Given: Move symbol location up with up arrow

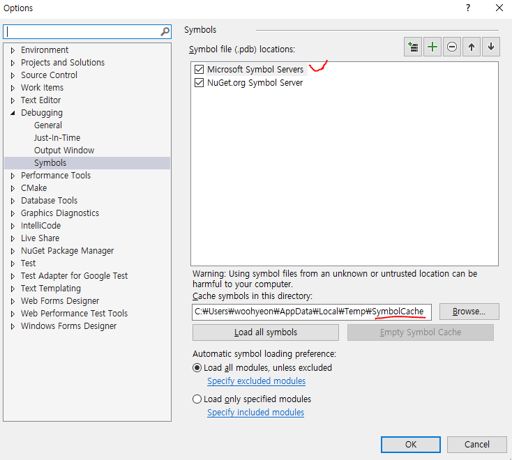Looking at the screenshot, I should click(471, 47).
